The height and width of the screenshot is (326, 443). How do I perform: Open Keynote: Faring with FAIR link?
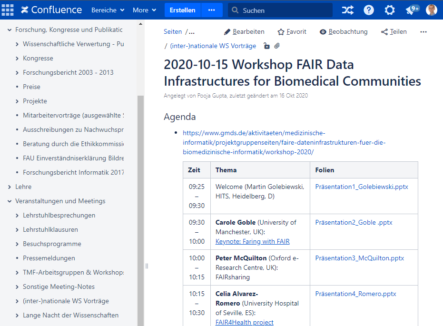point(253,242)
